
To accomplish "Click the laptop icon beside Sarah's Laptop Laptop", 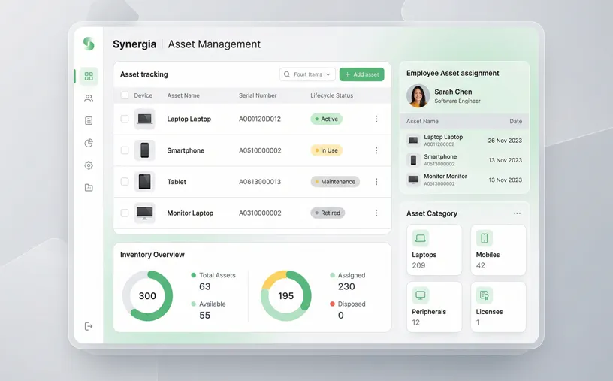I will click(x=413, y=140).
